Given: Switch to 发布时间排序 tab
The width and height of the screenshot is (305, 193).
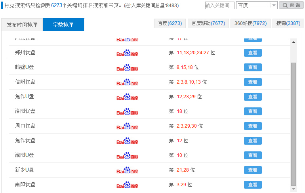Looking at the screenshot, I should coord(22,25).
